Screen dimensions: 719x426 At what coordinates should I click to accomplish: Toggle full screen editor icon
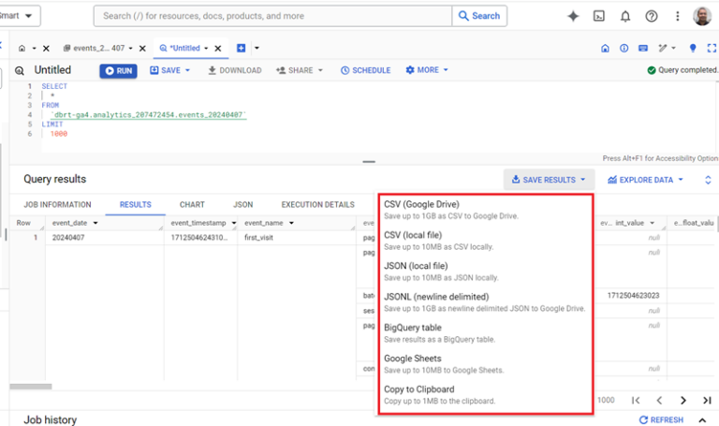point(712,48)
